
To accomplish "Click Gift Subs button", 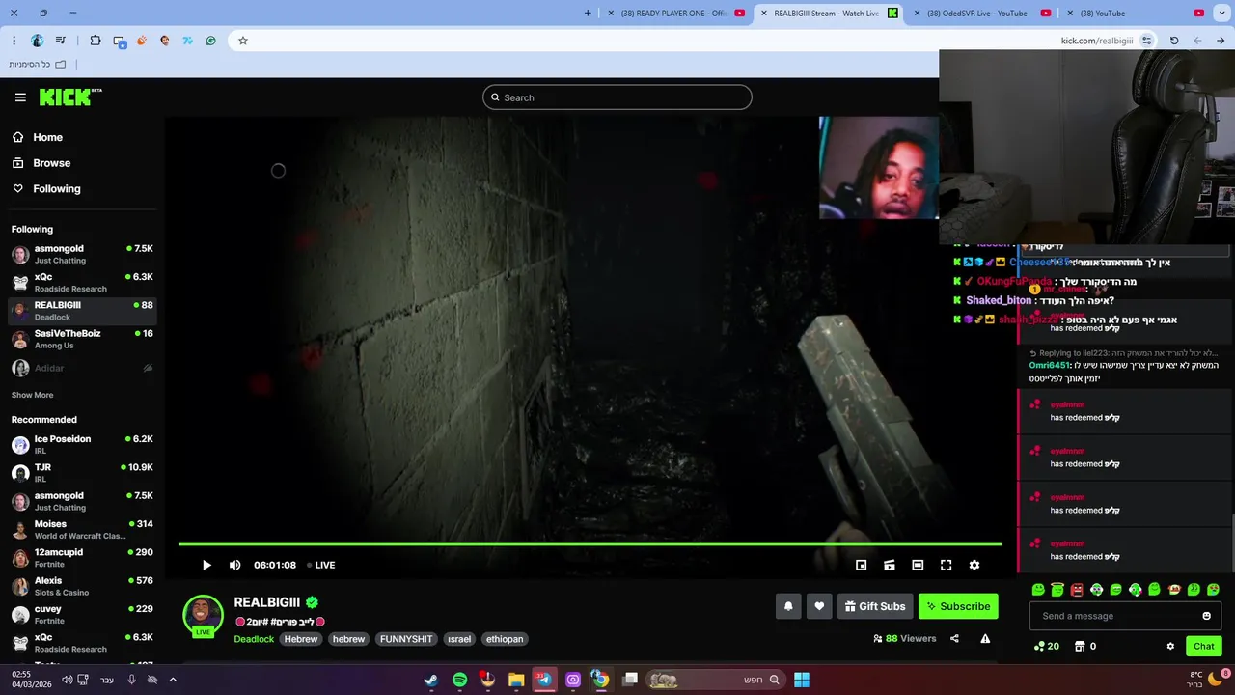I will pos(875,606).
